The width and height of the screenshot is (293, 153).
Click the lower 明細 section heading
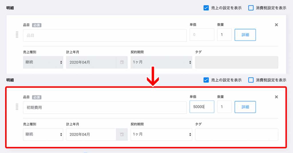[x=10, y=80]
